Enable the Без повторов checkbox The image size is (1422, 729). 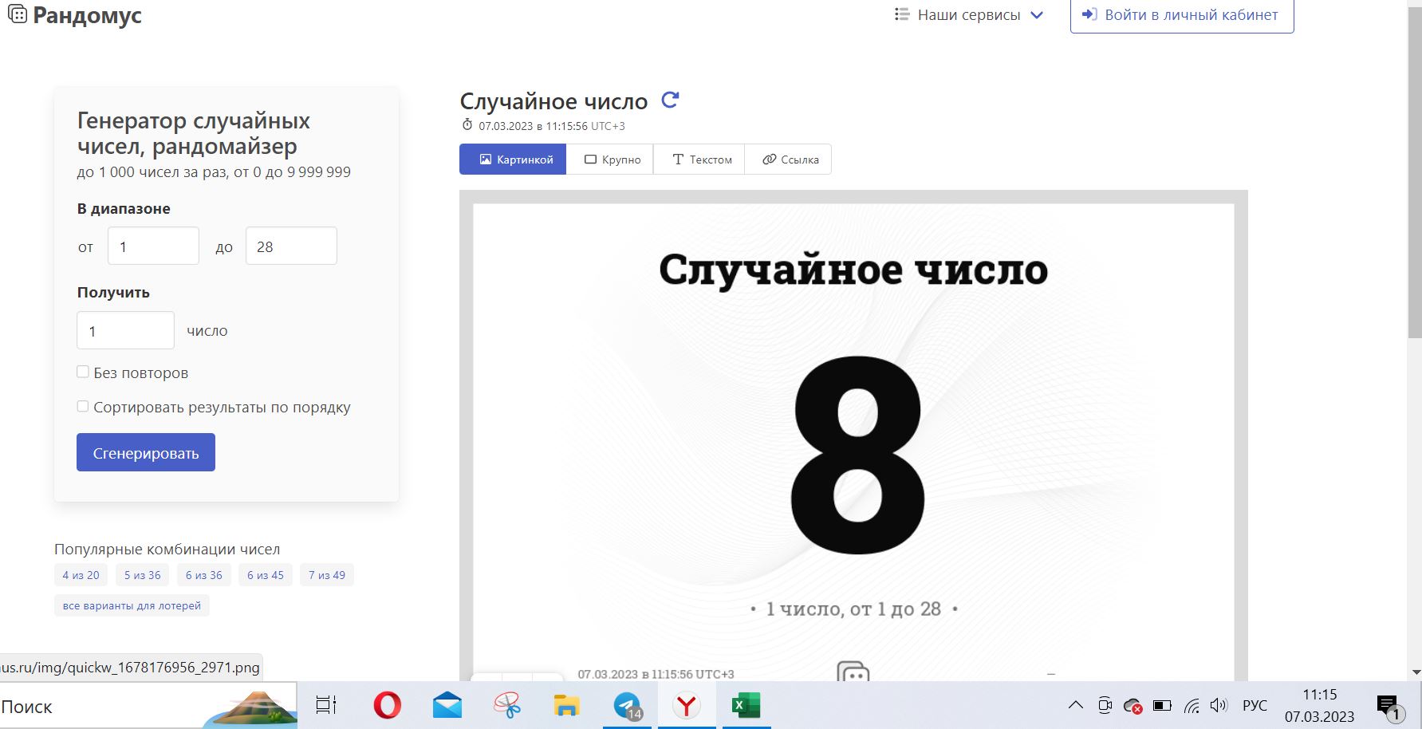[x=83, y=372]
